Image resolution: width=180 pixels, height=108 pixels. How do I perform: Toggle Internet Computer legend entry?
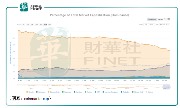[110, 92]
